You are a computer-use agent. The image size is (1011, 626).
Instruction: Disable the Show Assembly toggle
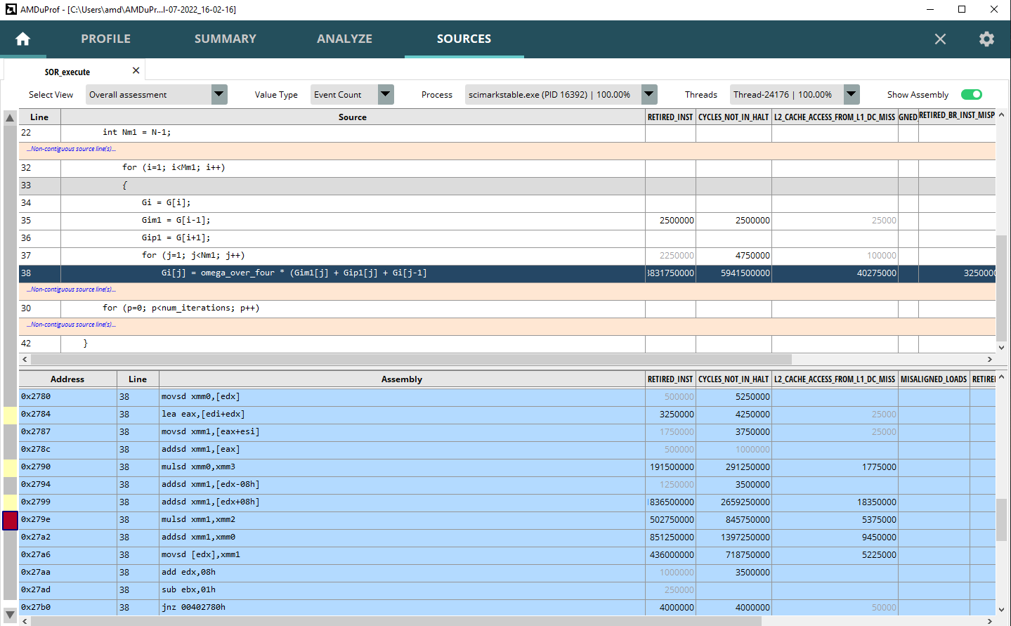coord(972,93)
